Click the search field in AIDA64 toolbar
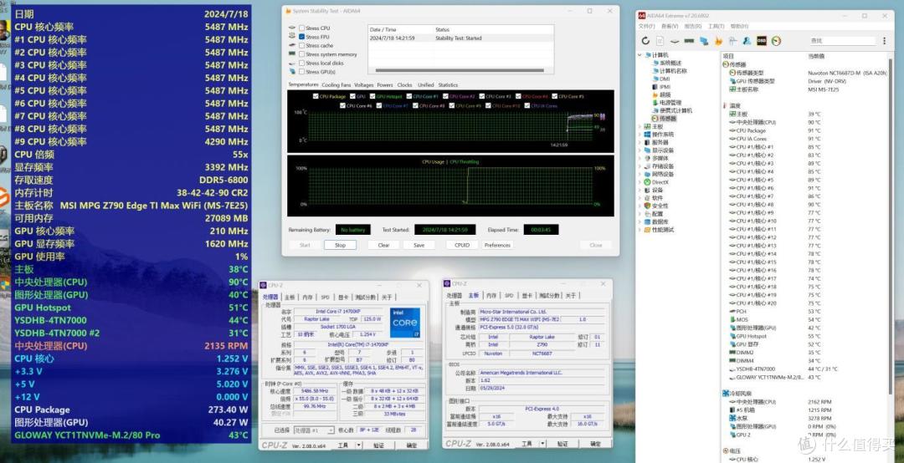Viewport: 904px width, 463px height. pos(842,41)
